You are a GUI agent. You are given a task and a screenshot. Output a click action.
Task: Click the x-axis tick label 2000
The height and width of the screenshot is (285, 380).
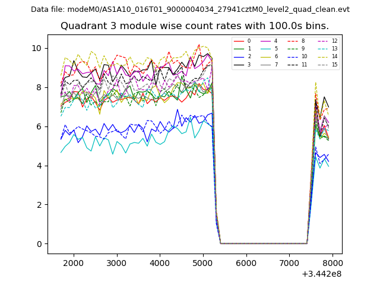(74, 263)
